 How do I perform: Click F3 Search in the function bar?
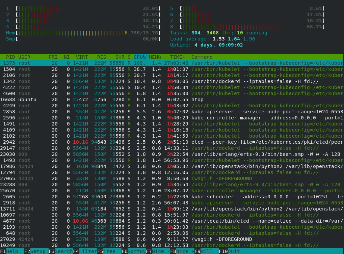click(x=61, y=251)
